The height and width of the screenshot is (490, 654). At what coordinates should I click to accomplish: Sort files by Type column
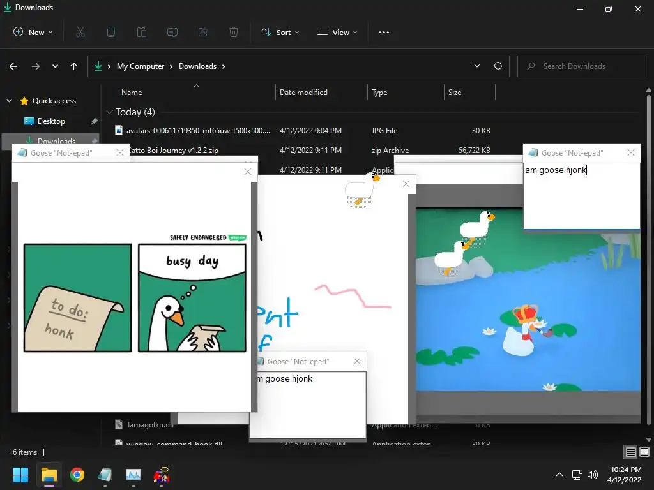pyautogui.click(x=379, y=93)
